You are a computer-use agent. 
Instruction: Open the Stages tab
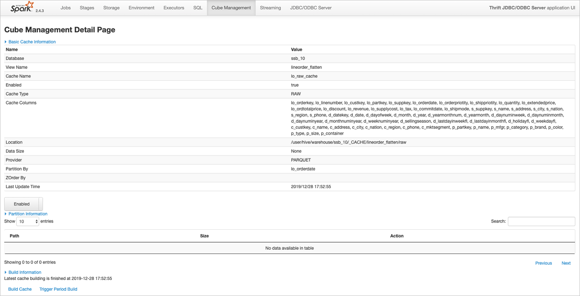[87, 8]
